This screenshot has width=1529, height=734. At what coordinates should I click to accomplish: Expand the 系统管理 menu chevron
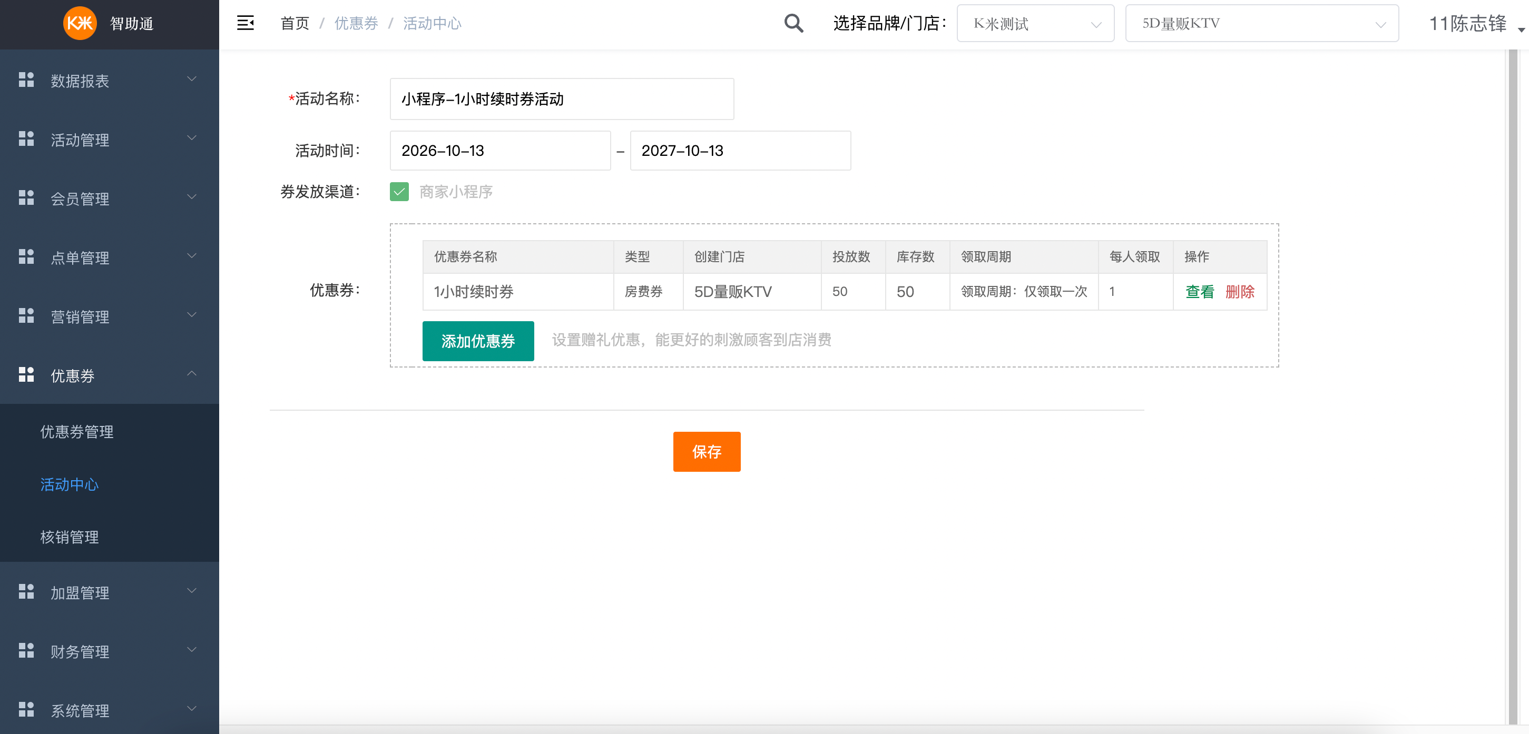(x=192, y=709)
